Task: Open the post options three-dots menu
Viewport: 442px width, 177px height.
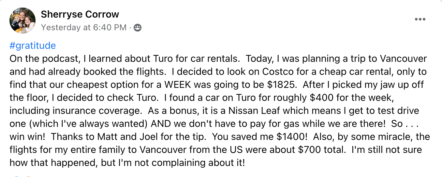Action: point(420,20)
